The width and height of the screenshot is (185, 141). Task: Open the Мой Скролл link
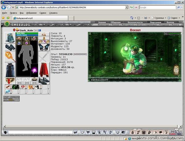[128, 25]
